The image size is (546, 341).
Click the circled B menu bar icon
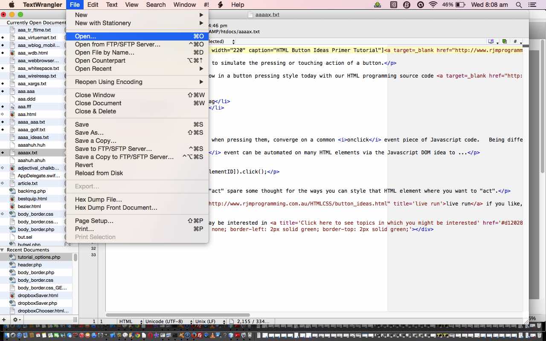coord(407,5)
